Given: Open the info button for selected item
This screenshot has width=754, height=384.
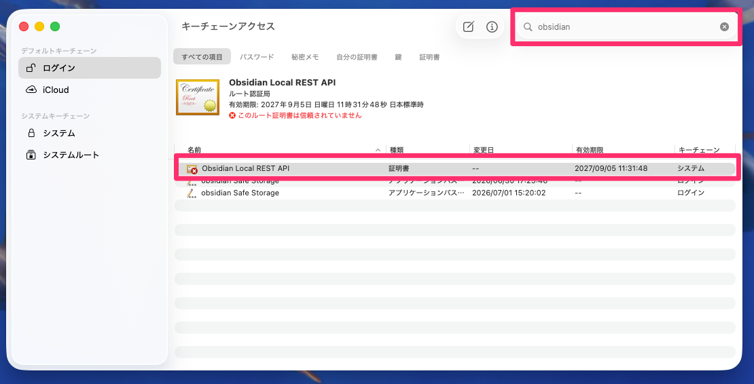Looking at the screenshot, I should coord(491,27).
